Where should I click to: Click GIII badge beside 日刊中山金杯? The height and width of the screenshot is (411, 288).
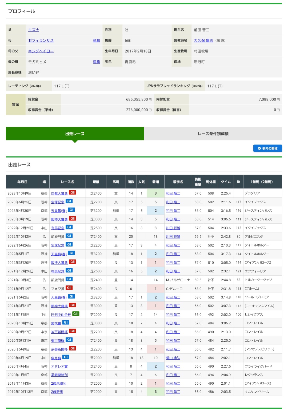tap(76, 314)
